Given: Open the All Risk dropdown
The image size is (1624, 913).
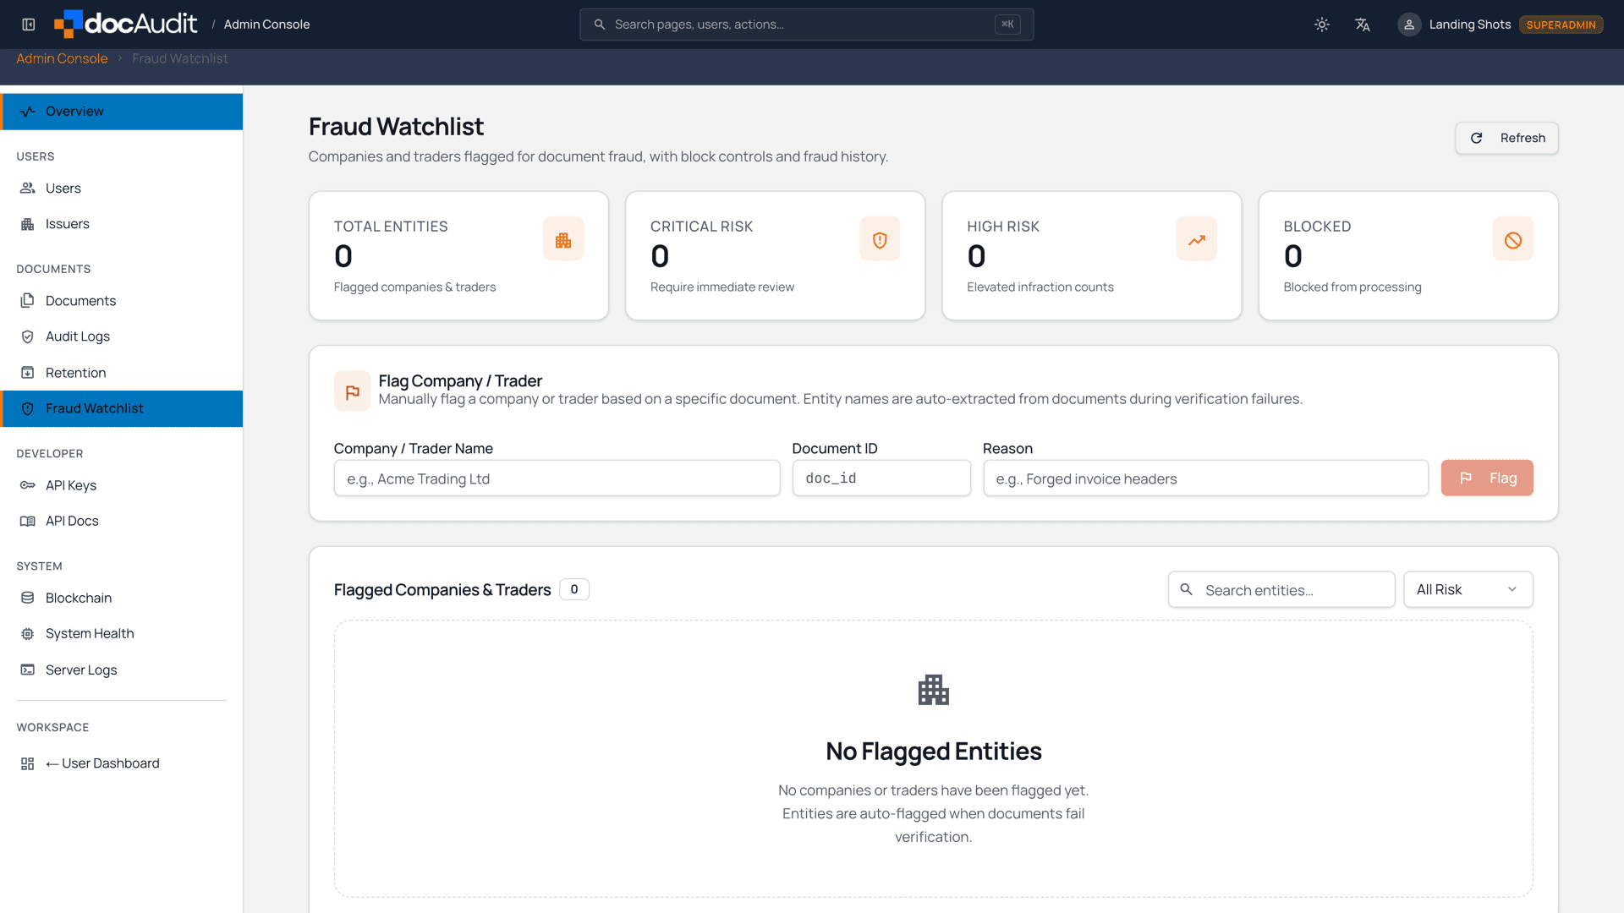Looking at the screenshot, I should click(x=1468, y=590).
